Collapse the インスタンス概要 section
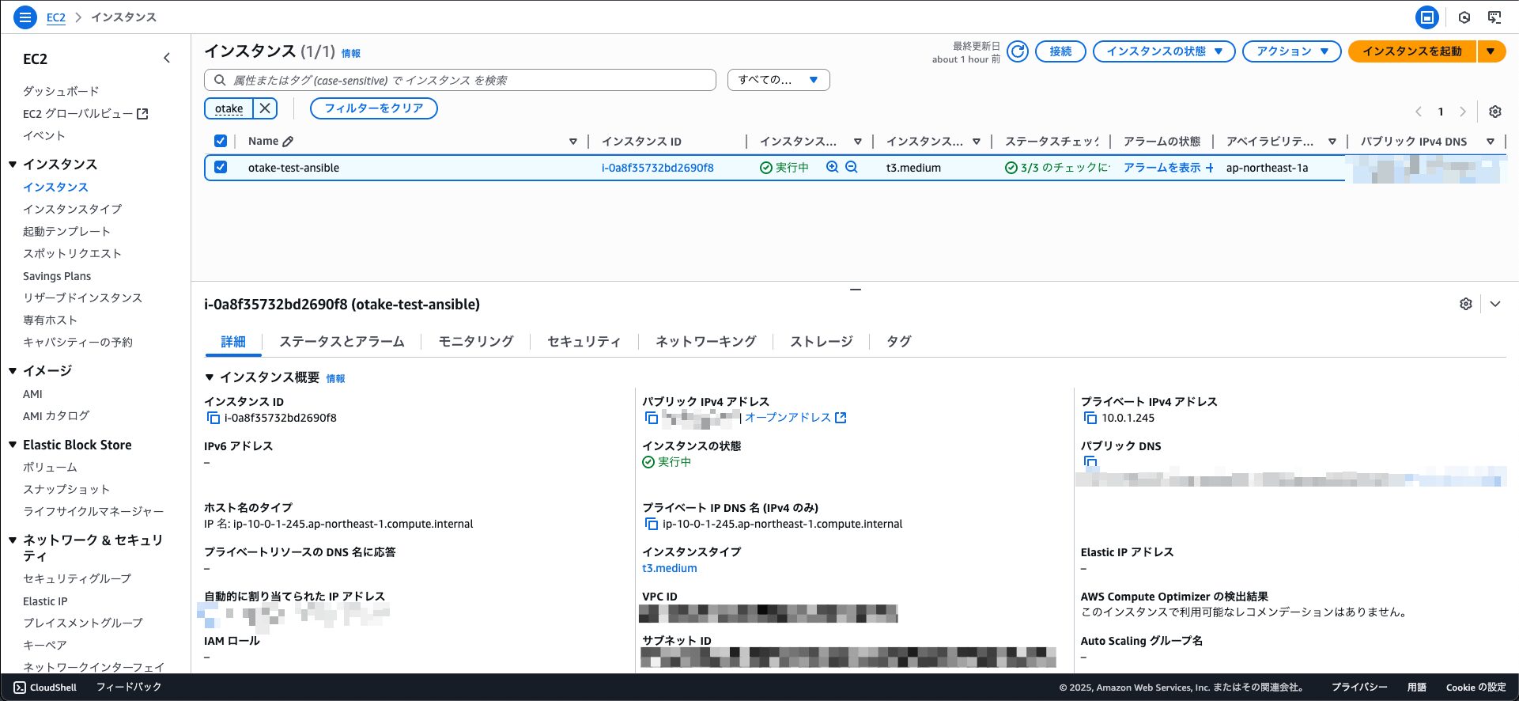Image resolution: width=1519 pixels, height=701 pixels. click(x=210, y=377)
